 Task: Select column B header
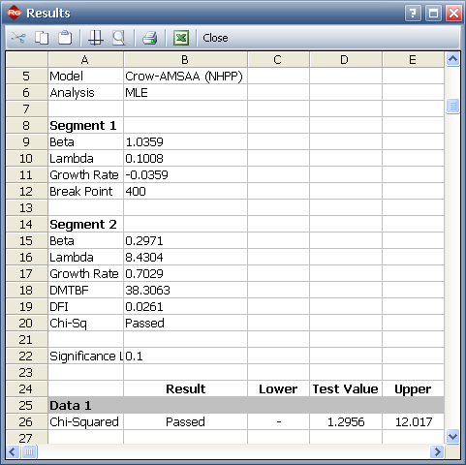tap(185, 60)
